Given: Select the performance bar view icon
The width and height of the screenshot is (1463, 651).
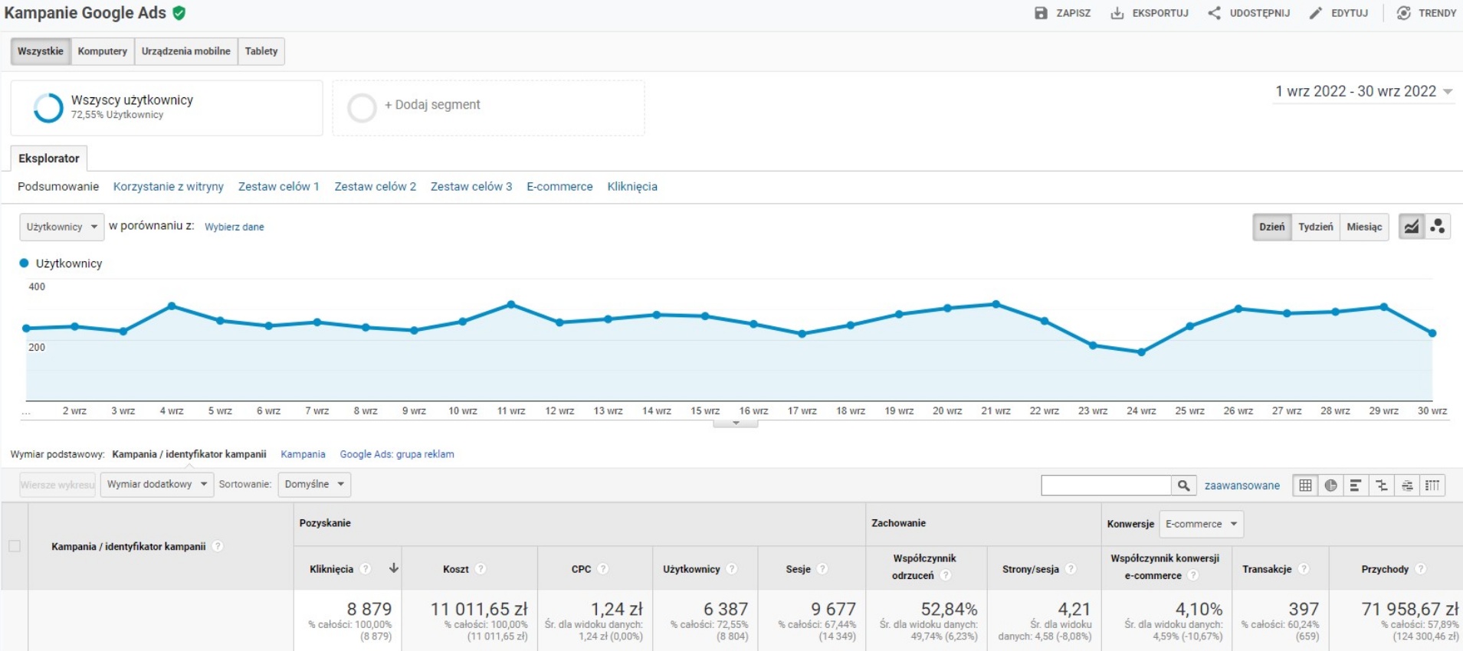Looking at the screenshot, I should pyautogui.click(x=1356, y=486).
